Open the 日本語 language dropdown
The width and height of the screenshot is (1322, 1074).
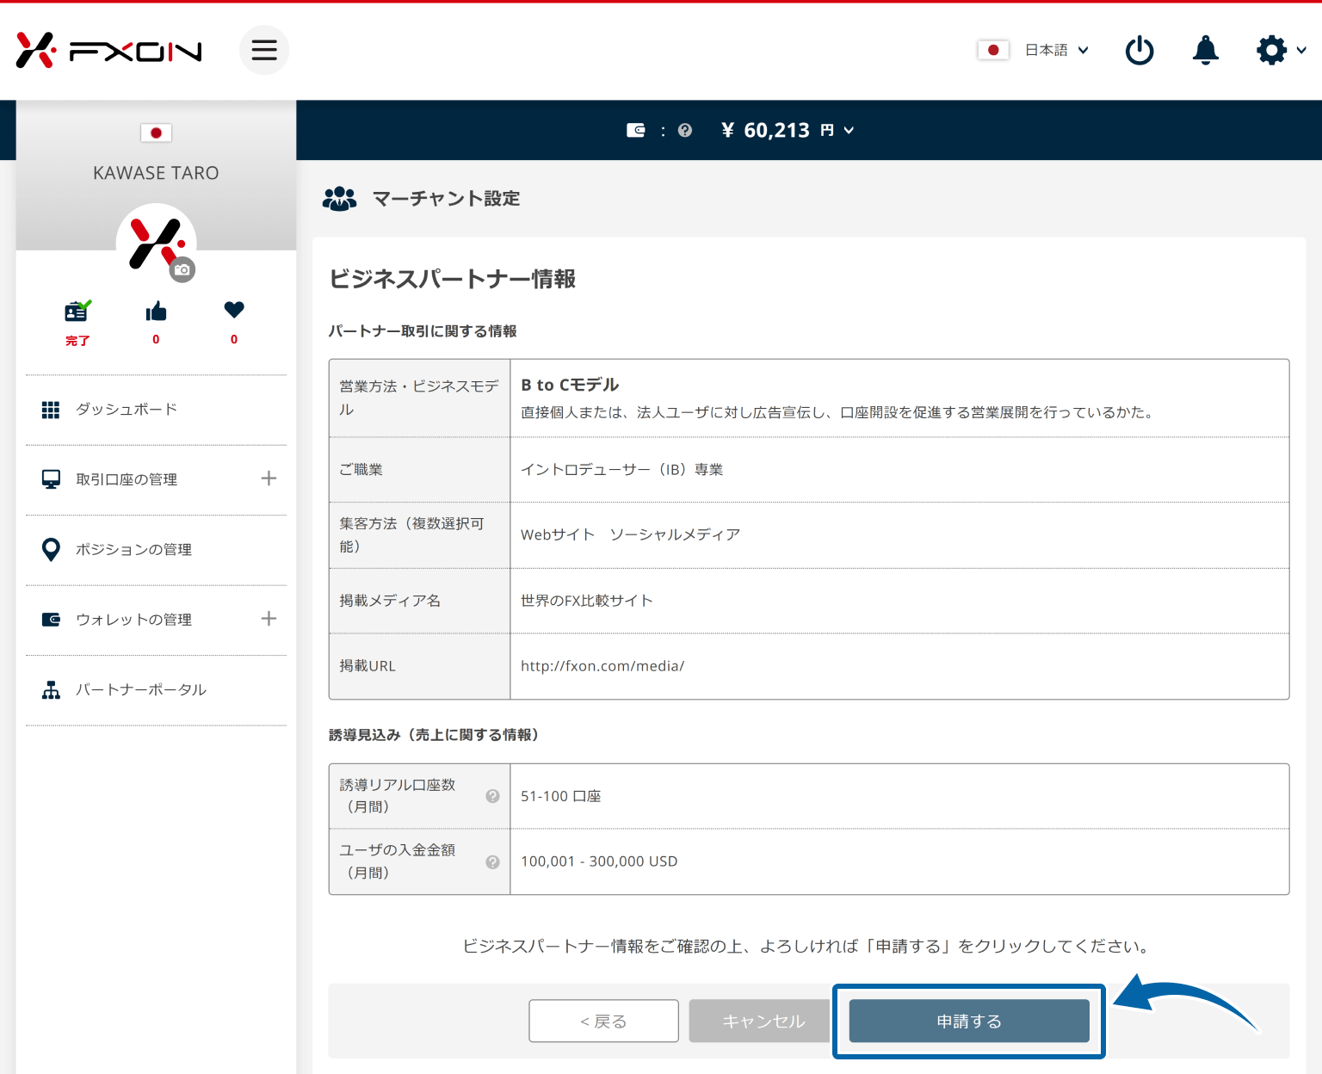(x=1056, y=50)
